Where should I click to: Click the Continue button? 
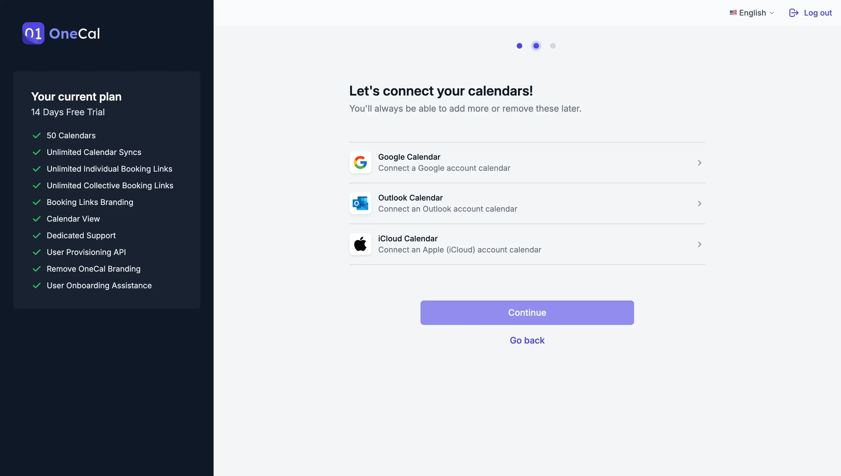[x=527, y=312]
